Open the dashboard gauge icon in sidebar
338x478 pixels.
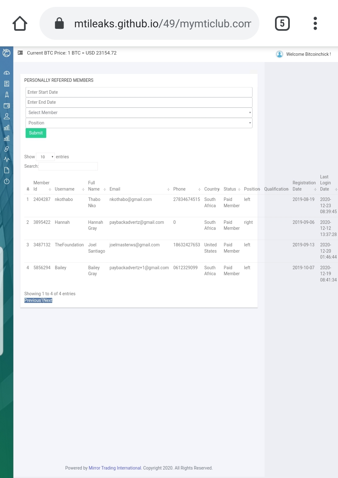coord(7,73)
